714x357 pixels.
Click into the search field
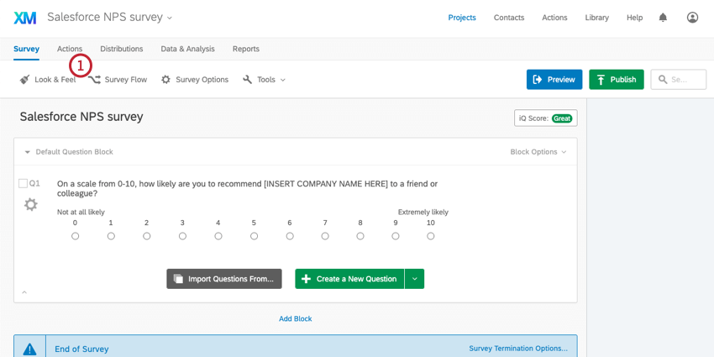679,80
